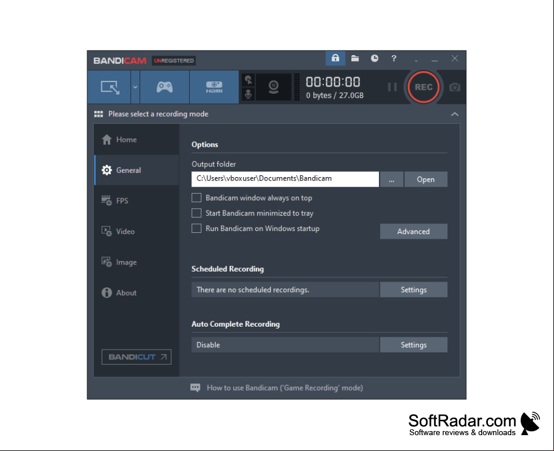554x451 pixels.
Task: Click the 00:00:00 recording timer
Action: pos(333,82)
